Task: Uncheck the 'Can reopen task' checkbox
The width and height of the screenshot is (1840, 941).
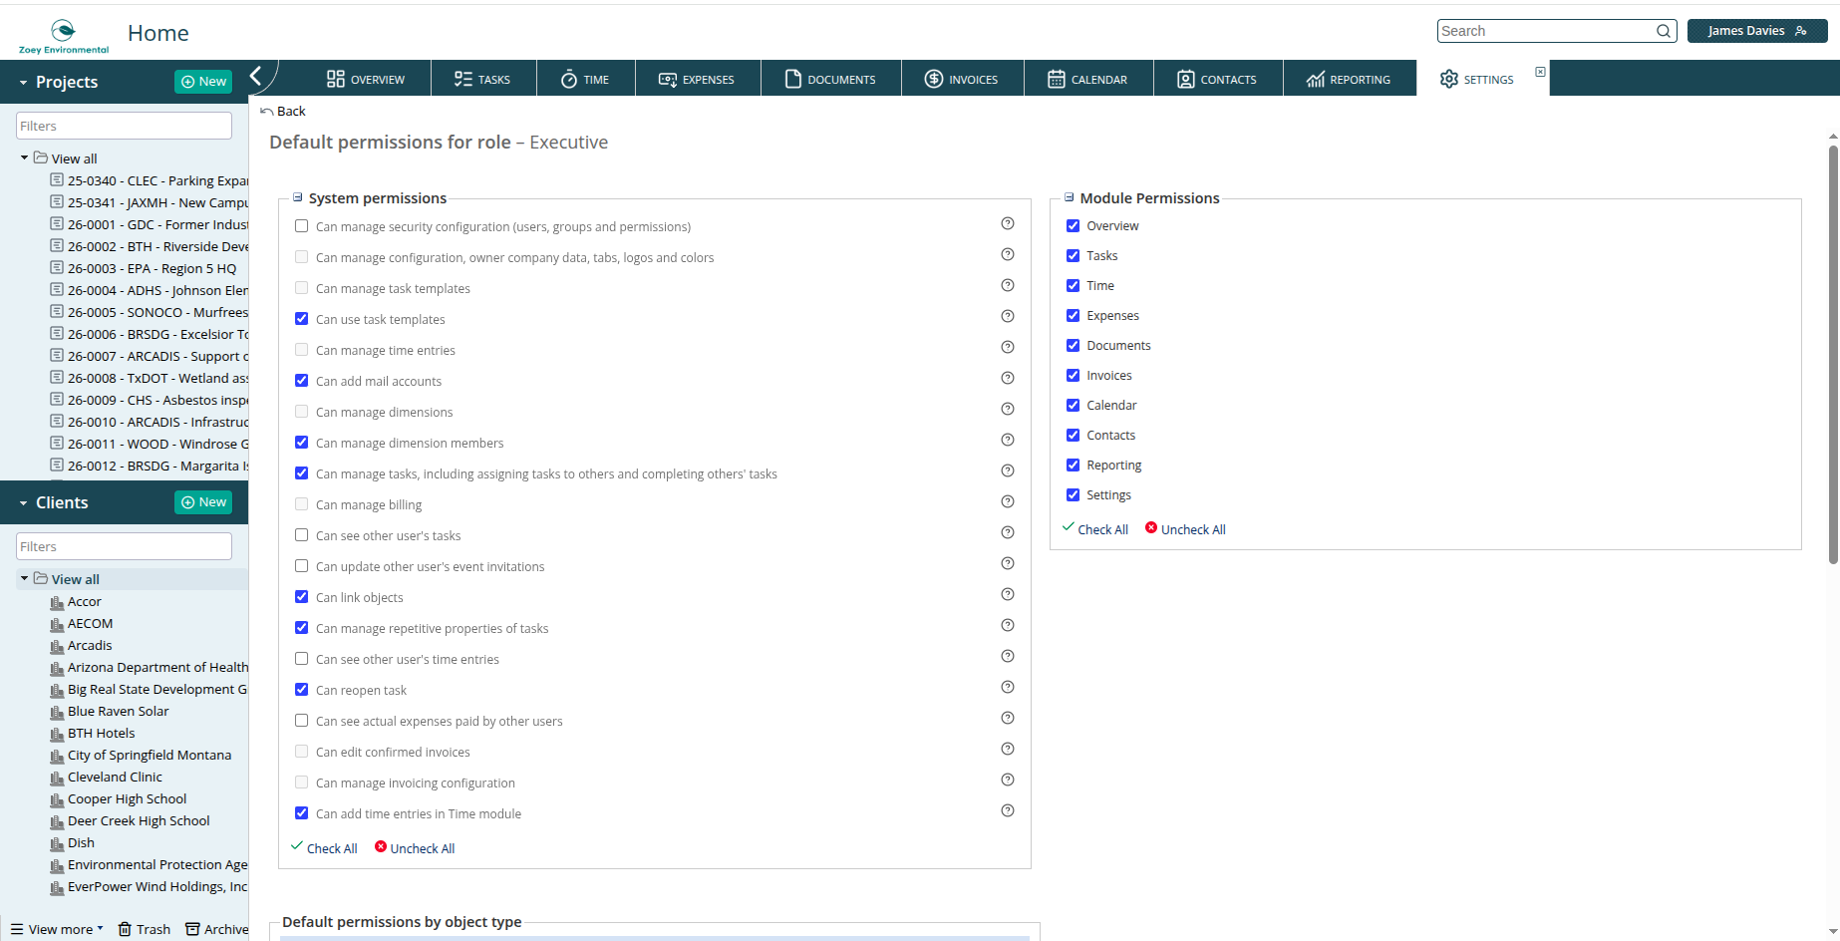Action: coord(302,690)
